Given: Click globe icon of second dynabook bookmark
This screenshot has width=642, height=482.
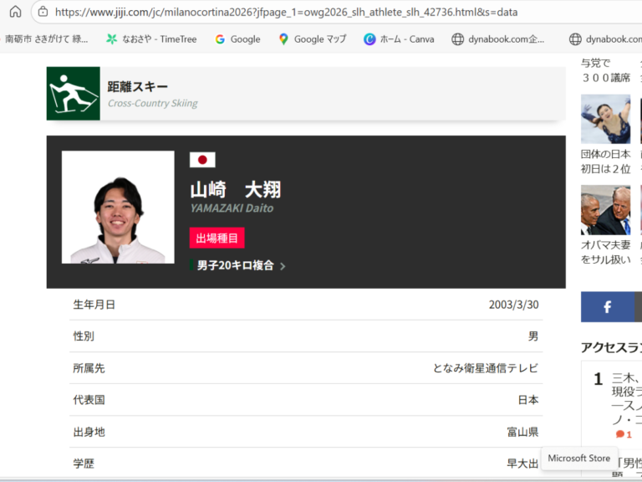Looking at the screenshot, I should point(575,39).
